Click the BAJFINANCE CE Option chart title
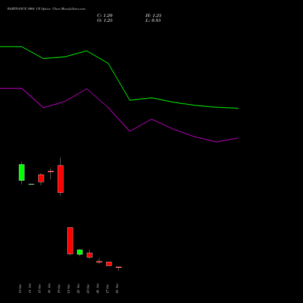Viewport: 303px width, 303px height. pos(46,9)
